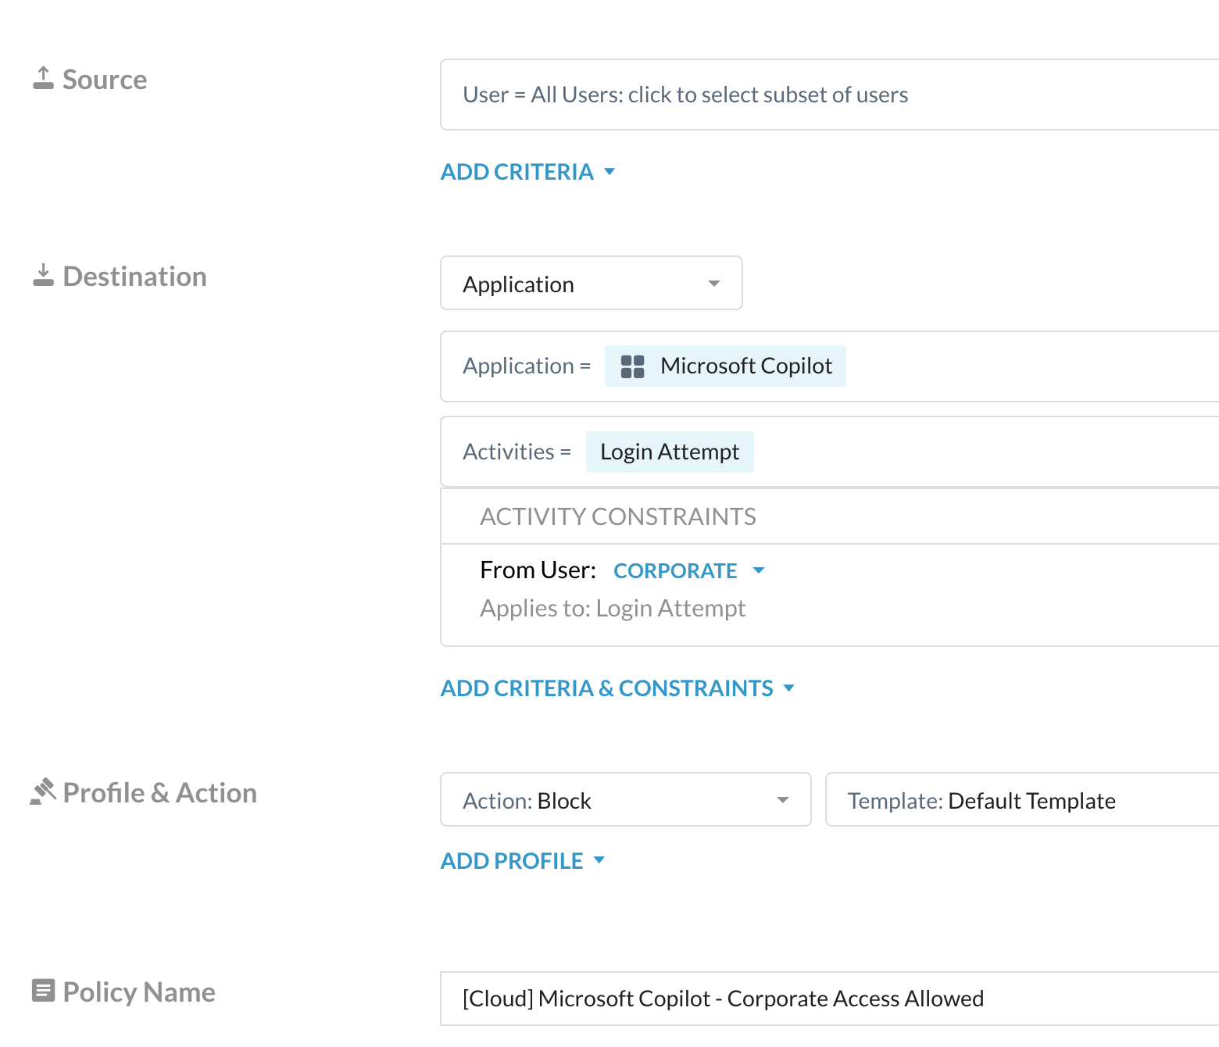Click the Profile & Action heading
Screen dimensions: 1219x1047
(159, 793)
